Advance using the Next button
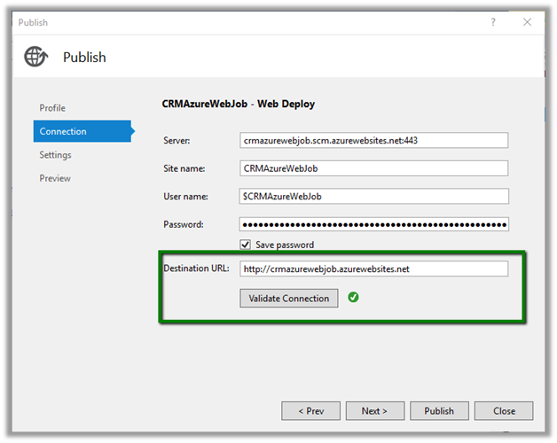Viewport: 557px width, 443px height. (x=374, y=411)
